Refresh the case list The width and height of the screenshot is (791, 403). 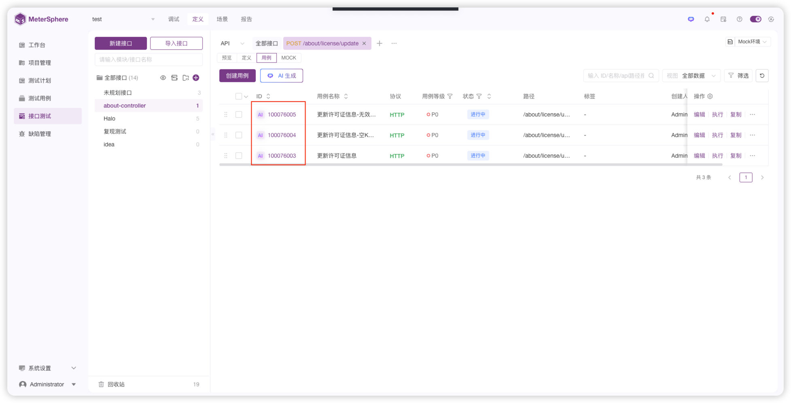(762, 76)
